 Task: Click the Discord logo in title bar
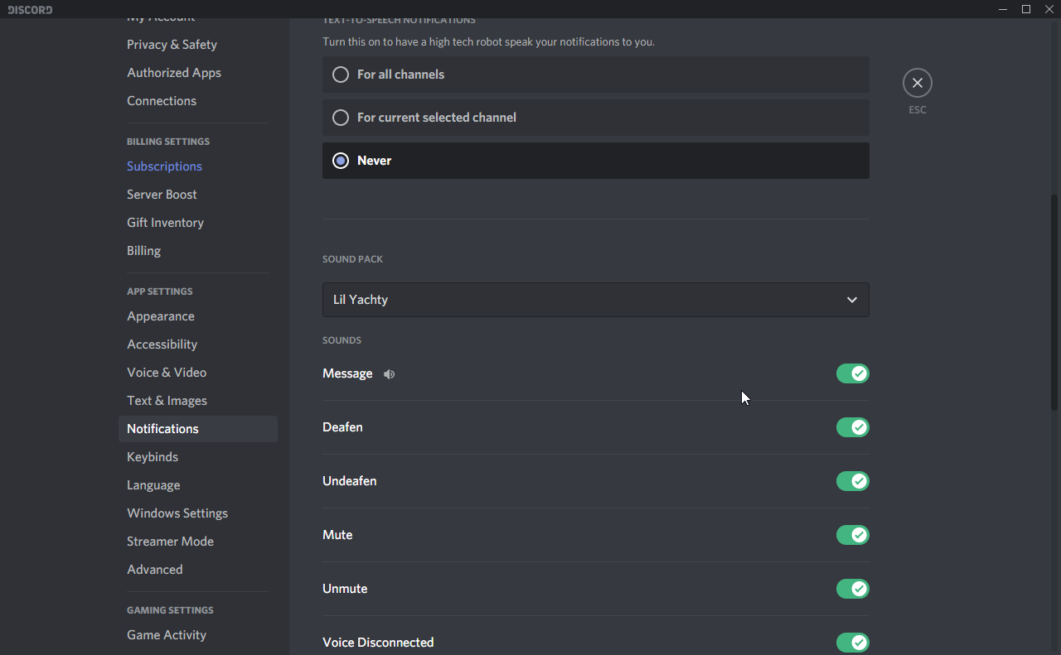30,9
